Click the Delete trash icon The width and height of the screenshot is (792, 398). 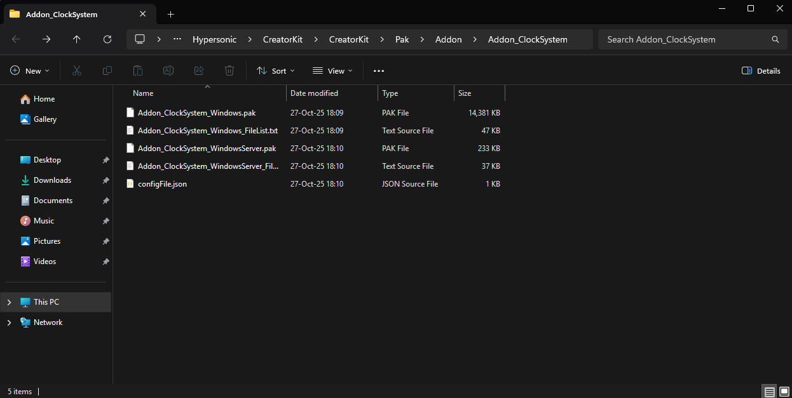(229, 71)
